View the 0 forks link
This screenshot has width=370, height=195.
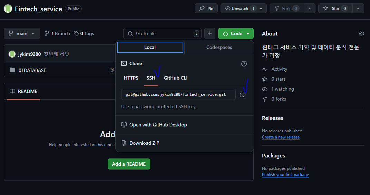[279, 99]
